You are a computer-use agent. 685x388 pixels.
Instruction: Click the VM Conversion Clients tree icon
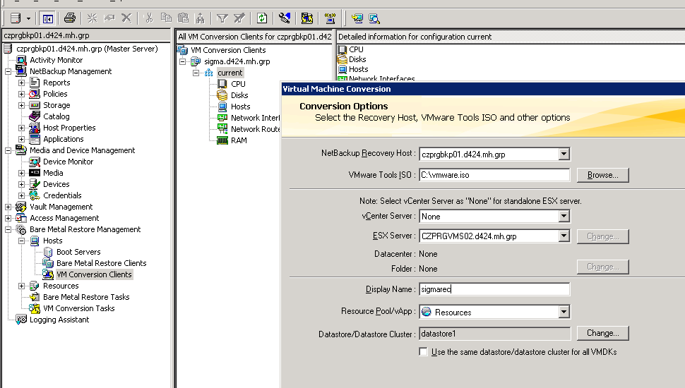(x=47, y=274)
